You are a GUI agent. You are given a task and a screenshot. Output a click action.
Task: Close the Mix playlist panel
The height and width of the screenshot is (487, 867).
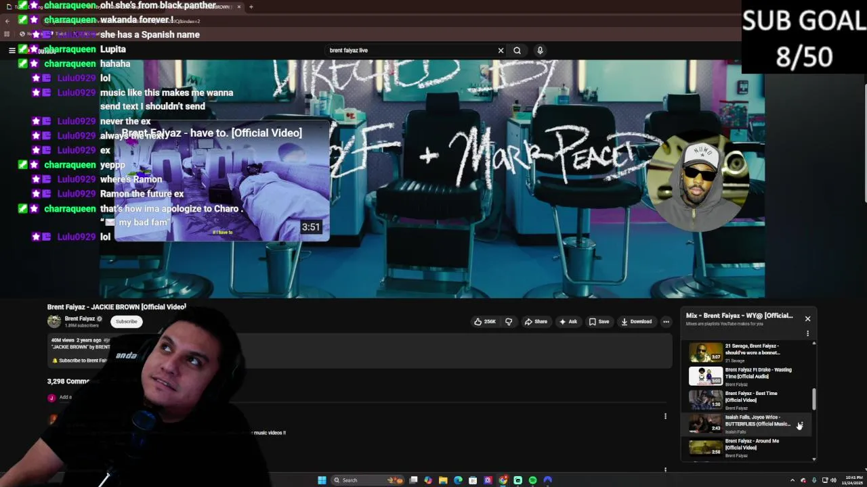tap(807, 319)
